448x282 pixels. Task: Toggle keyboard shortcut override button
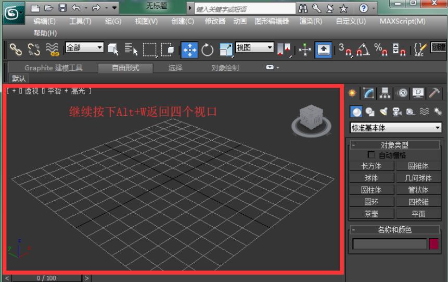tap(323, 50)
